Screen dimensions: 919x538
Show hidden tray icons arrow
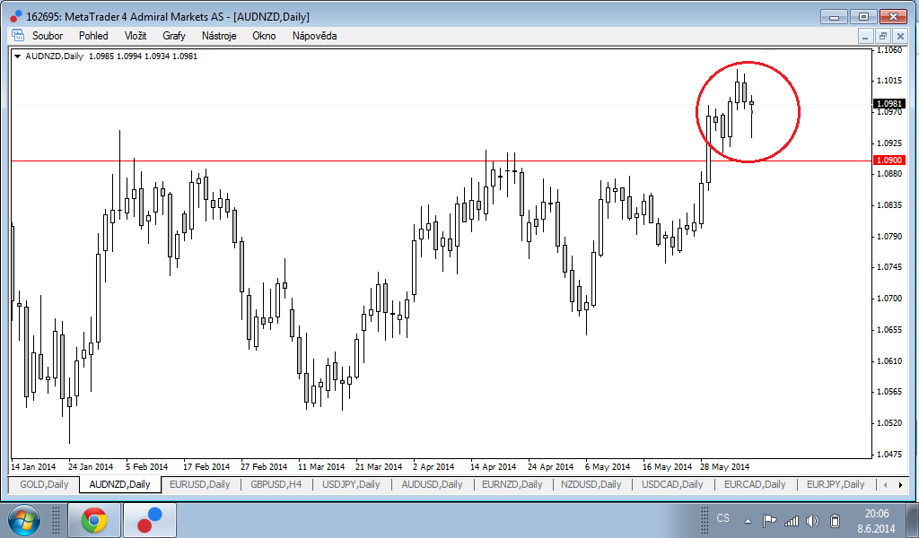pyautogui.click(x=748, y=520)
